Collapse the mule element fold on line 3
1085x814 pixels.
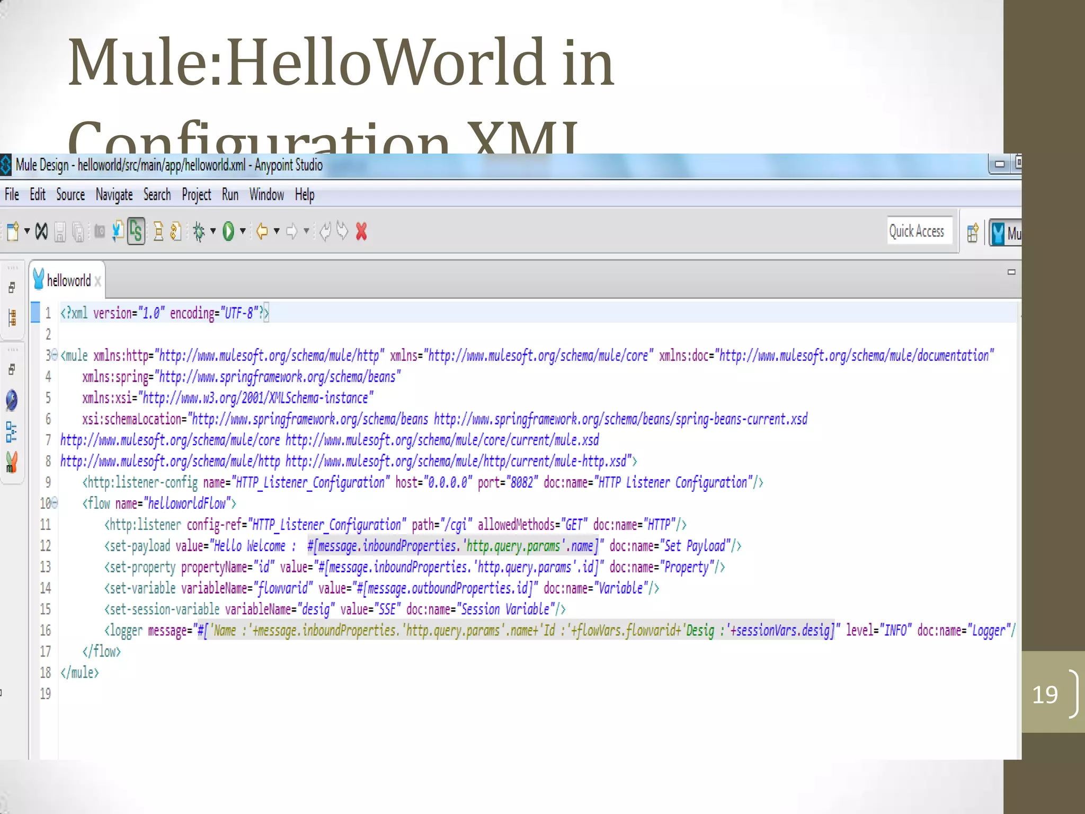pyautogui.click(x=55, y=355)
